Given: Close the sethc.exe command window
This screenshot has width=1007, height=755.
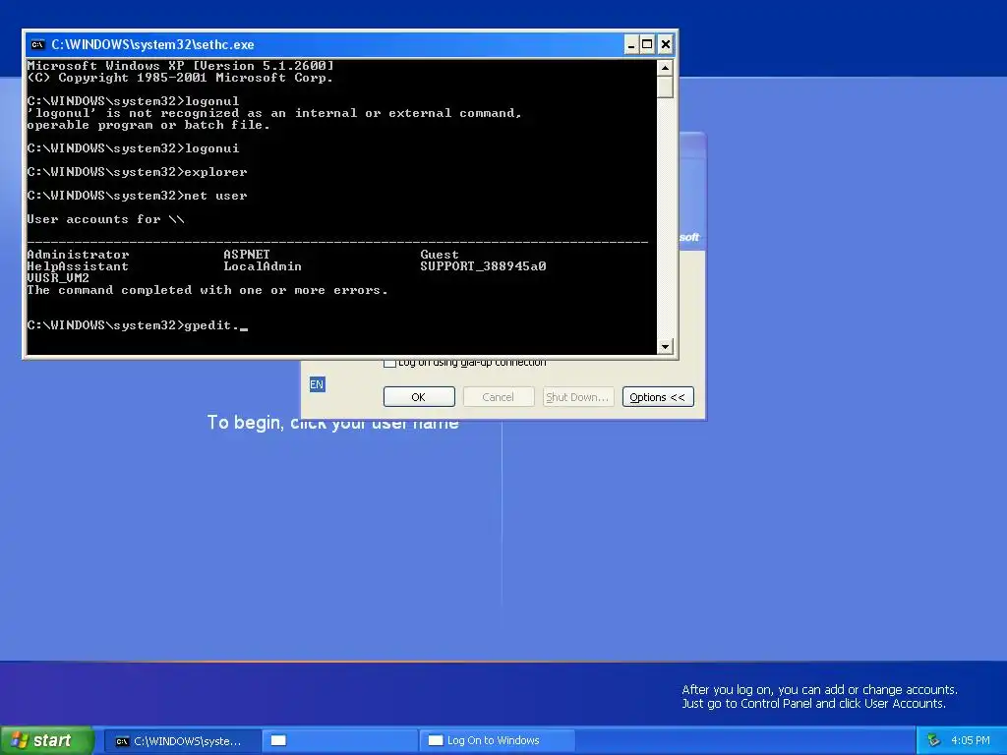Looking at the screenshot, I should 666,44.
